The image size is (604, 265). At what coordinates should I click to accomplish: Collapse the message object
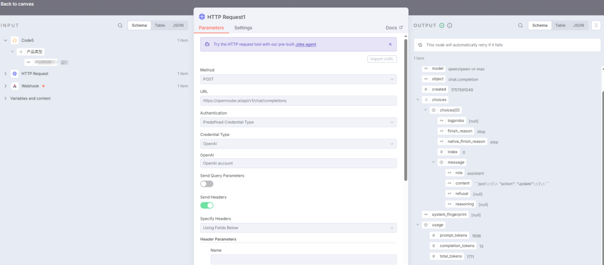pos(433,162)
